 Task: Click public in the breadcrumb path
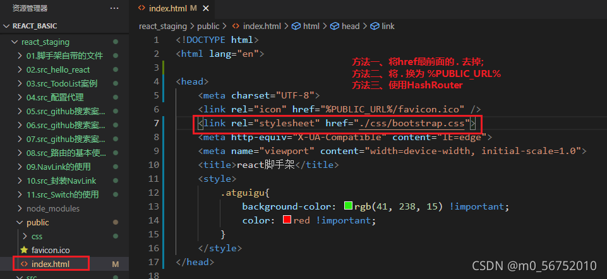(208, 27)
